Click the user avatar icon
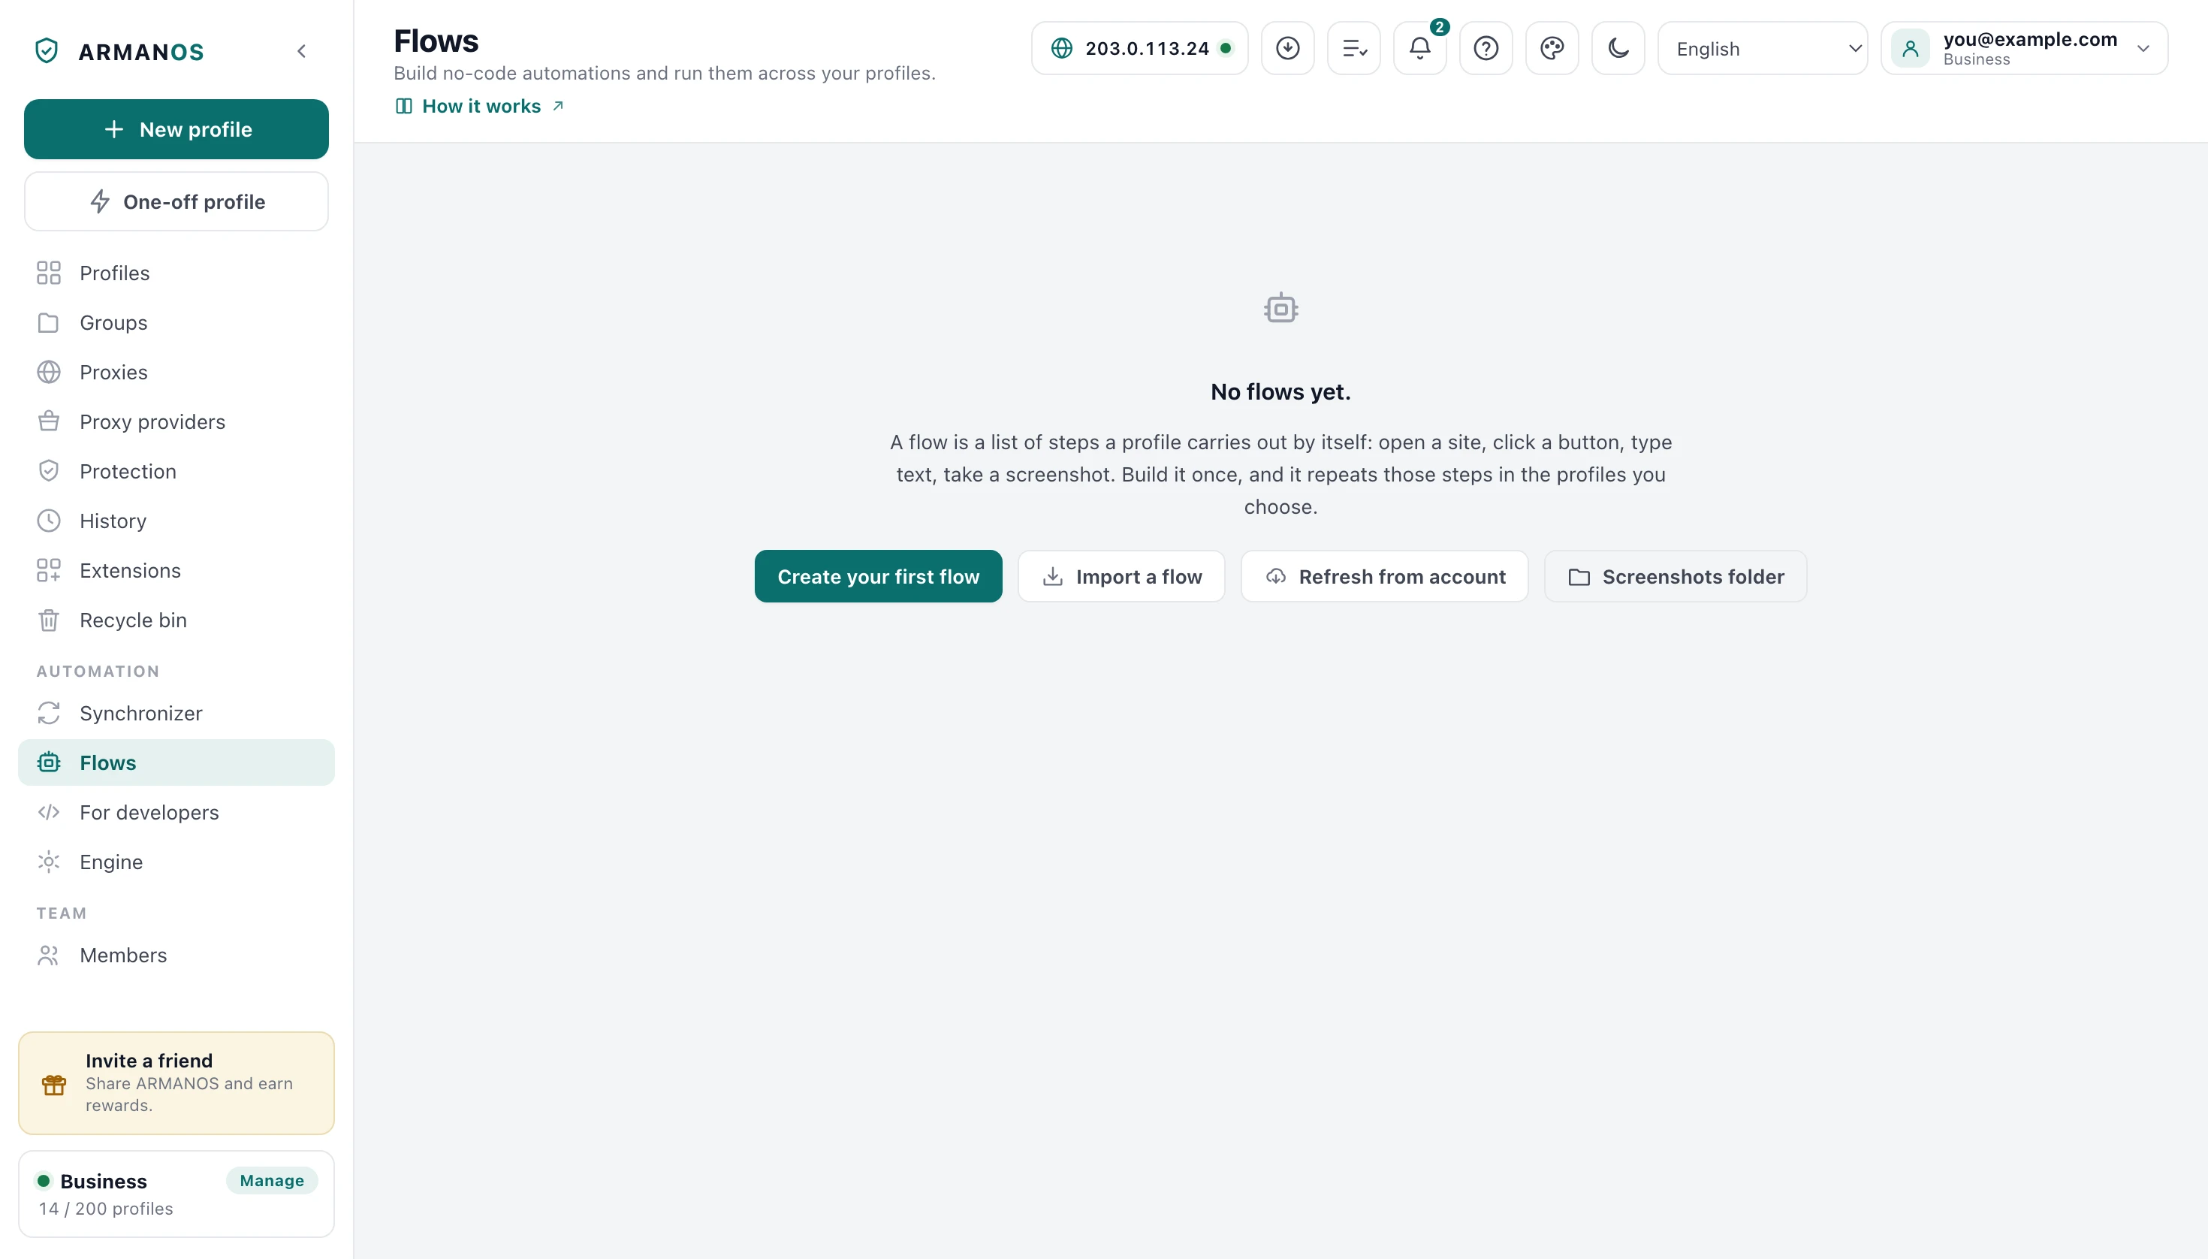The height and width of the screenshot is (1259, 2208). click(x=1911, y=48)
